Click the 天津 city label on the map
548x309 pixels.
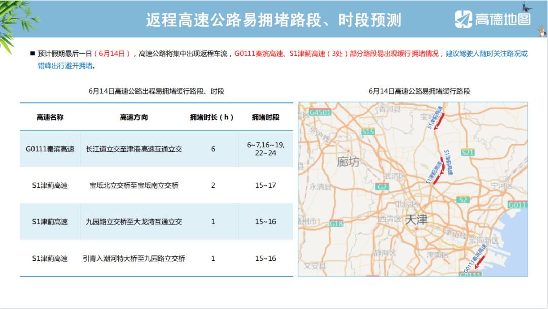pos(416,220)
